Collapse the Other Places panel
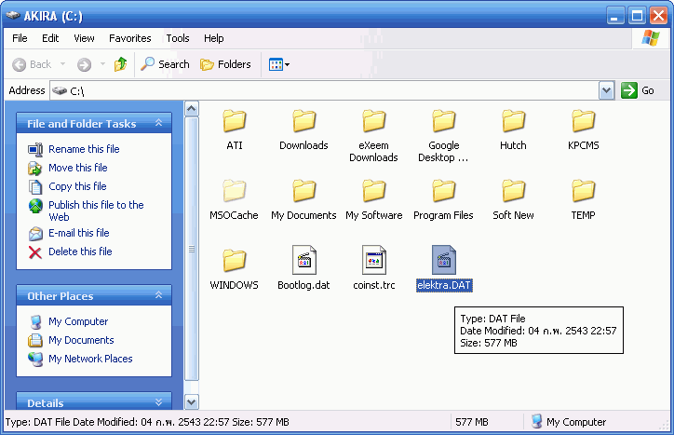Screen dimensions: 674x435 coord(158,295)
